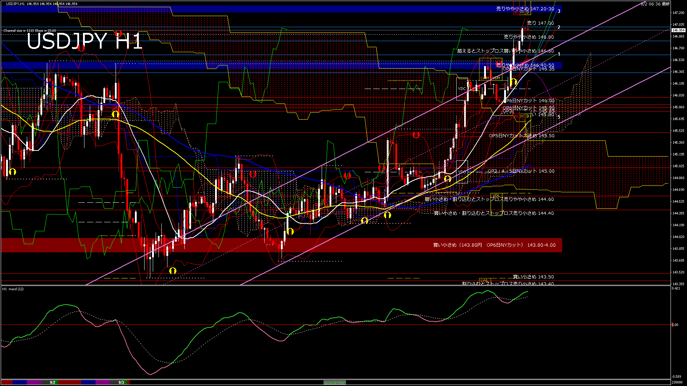The image size is (687, 386).
Task: Click the "H1 macd (12)" indicator label
Action: pos(13,289)
